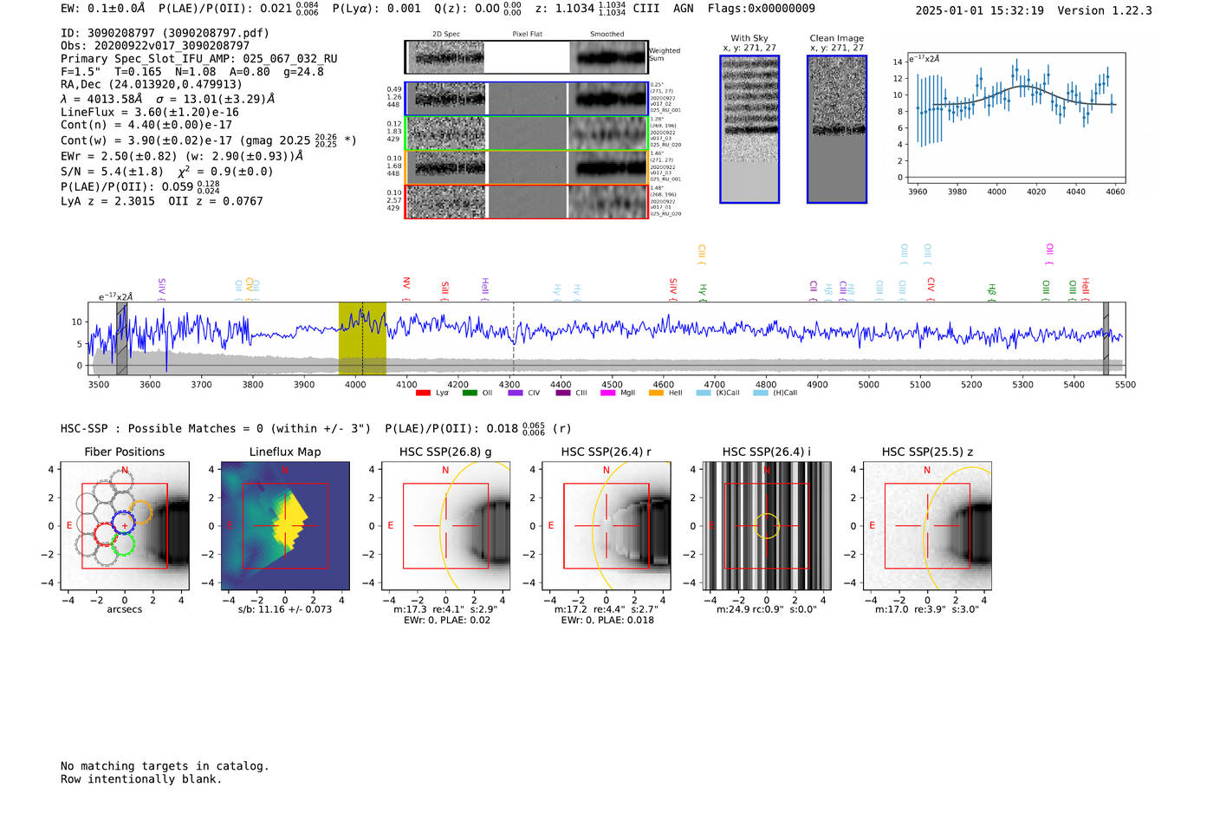
Task: Click the red dashed fiber circle
Action: 106,534
